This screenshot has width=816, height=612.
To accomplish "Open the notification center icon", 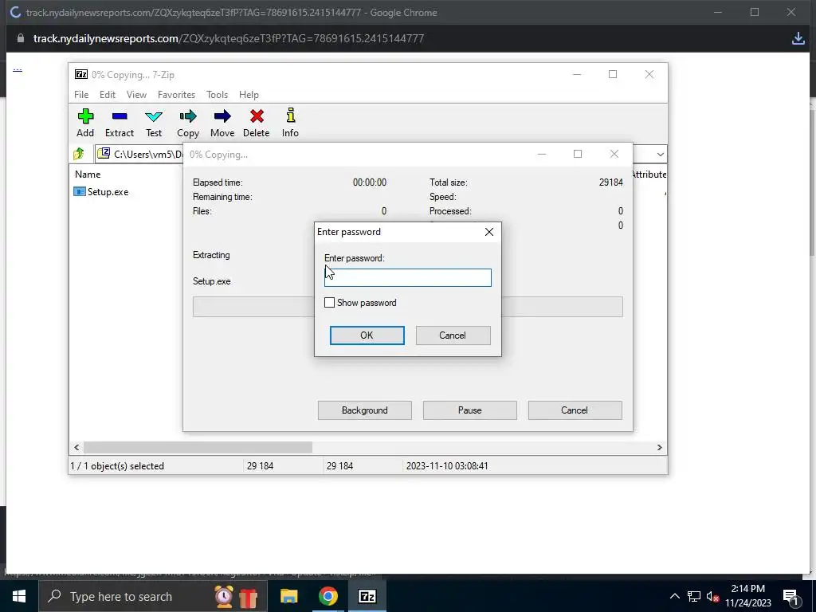I will point(790,596).
